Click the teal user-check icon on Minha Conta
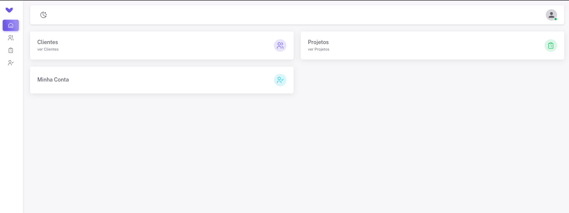Screen dimensions: 569x213 [280, 80]
